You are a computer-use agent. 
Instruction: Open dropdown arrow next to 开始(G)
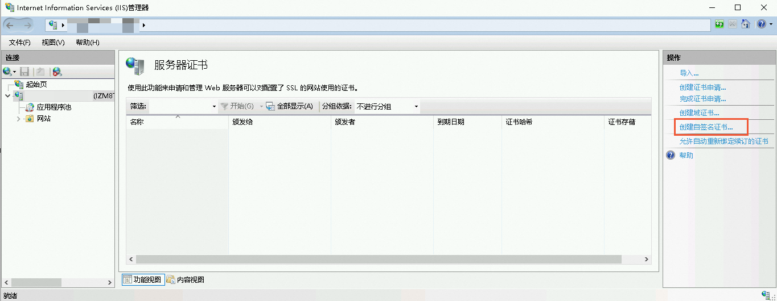click(x=261, y=106)
